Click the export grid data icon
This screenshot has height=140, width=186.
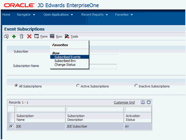[x=143, y=102]
